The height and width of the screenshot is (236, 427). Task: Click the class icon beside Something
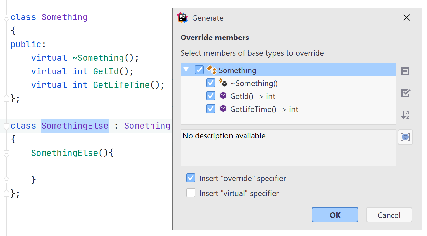[x=212, y=70]
